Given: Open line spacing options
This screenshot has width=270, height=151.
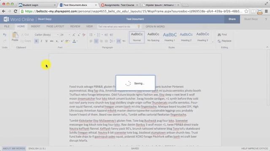Looking at the screenshot, I should (112, 41).
